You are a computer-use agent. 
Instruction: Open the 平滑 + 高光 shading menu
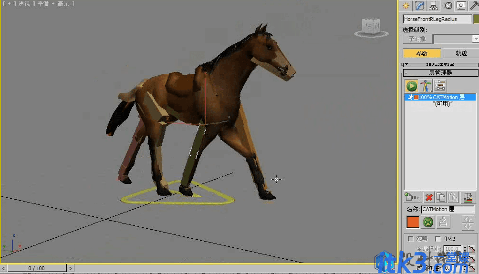pyautogui.click(x=53, y=4)
